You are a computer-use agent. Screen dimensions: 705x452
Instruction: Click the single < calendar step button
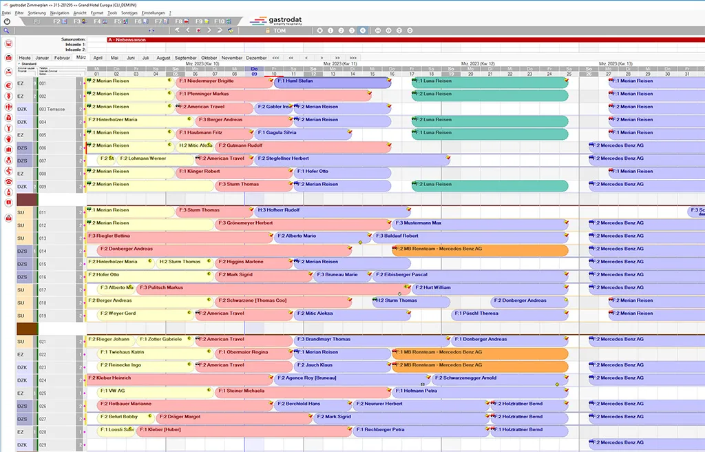click(306, 58)
